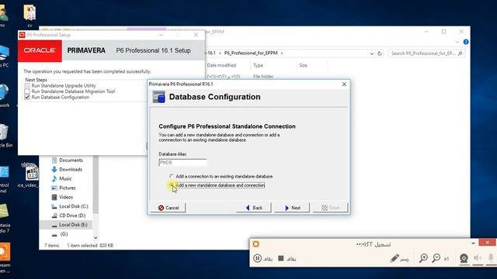
Task: Click the Pictures icon in sidebar
Action: 54,188
